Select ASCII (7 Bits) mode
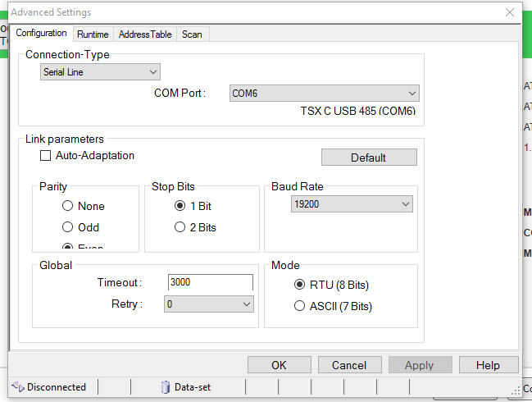532x402 pixels. (x=299, y=306)
